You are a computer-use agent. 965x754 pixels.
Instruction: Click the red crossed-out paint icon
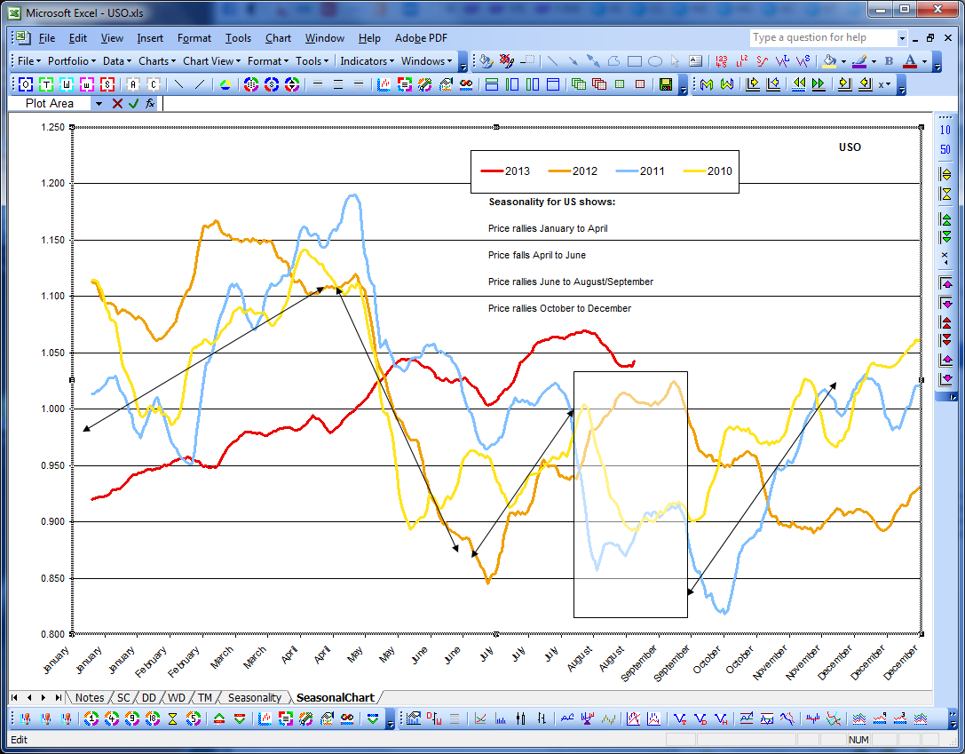[507, 60]
